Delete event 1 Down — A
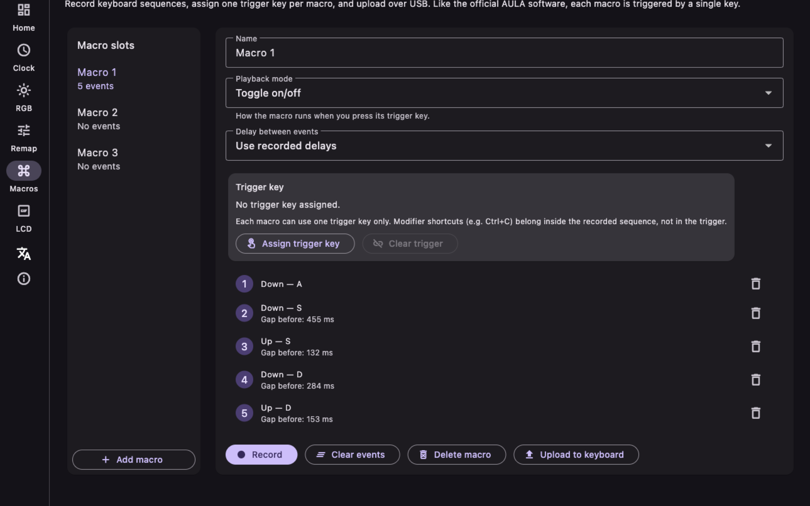 [756, 284]
